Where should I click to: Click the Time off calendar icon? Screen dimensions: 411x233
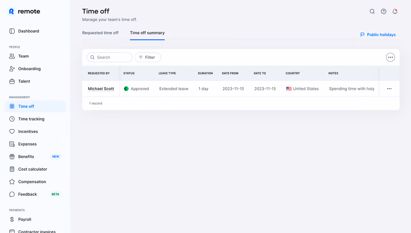coord(12,106)
